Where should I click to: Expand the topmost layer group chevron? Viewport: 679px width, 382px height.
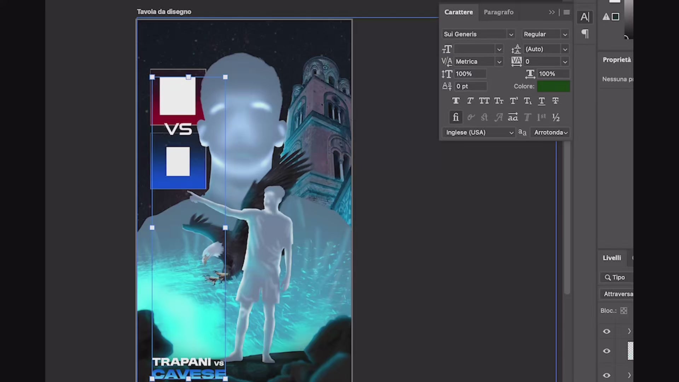[x=629, y=331]
